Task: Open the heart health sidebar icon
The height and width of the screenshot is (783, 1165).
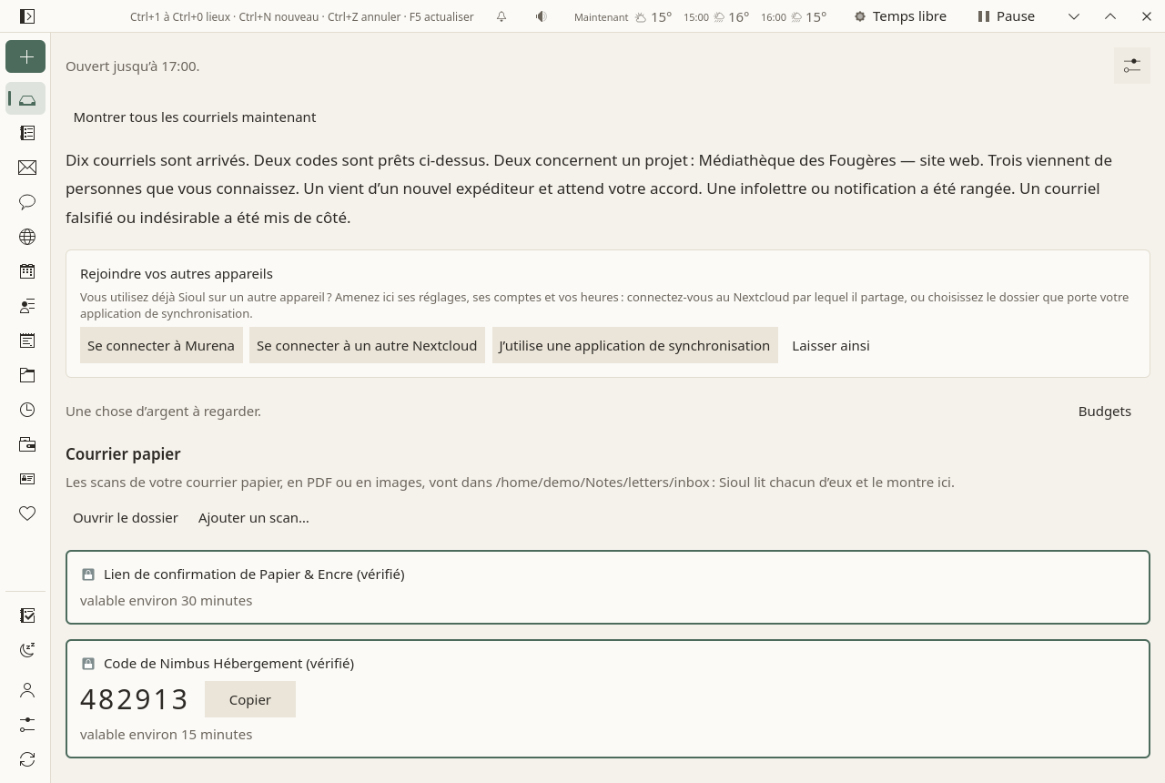Action: [27, 514]
